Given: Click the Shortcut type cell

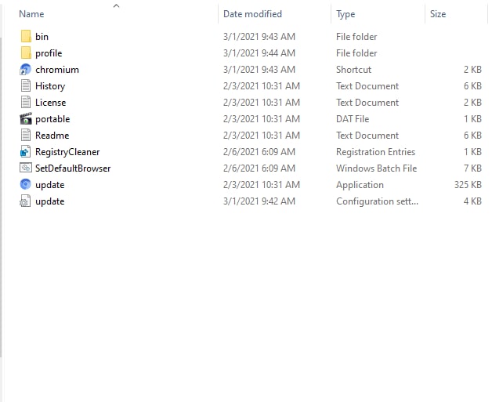Looking at the screenshot, I should click(353, 70).
